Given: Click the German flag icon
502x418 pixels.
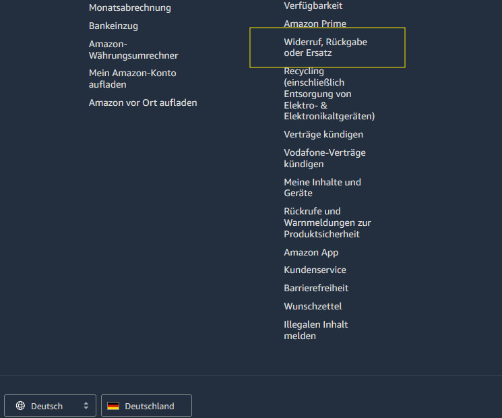Looking at the screenshot, I should [113, 406].
